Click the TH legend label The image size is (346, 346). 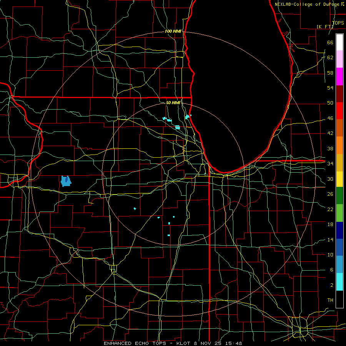(x=330, y=300)
